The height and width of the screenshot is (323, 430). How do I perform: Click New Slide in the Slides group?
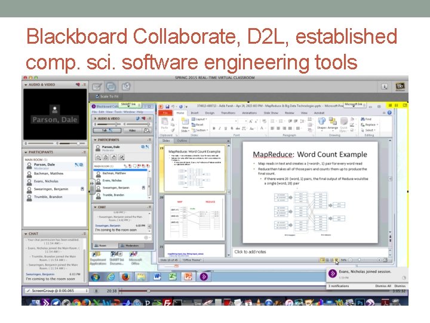185,125
